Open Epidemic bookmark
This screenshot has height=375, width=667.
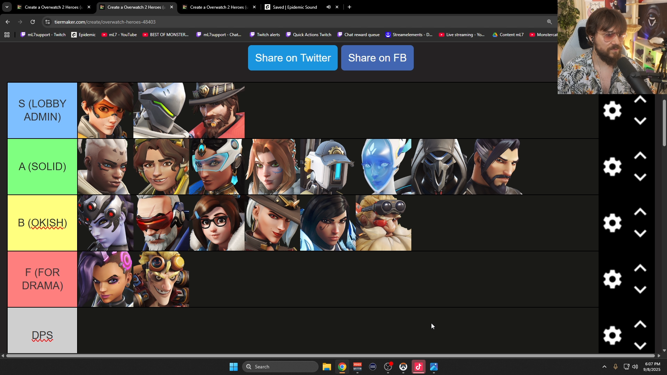click(x=83, y=35)
